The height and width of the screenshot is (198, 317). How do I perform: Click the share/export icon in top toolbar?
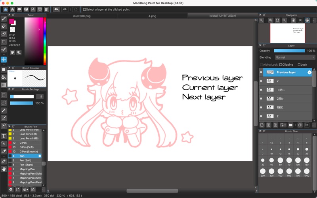pyautogui.click(x=13, y=10)
